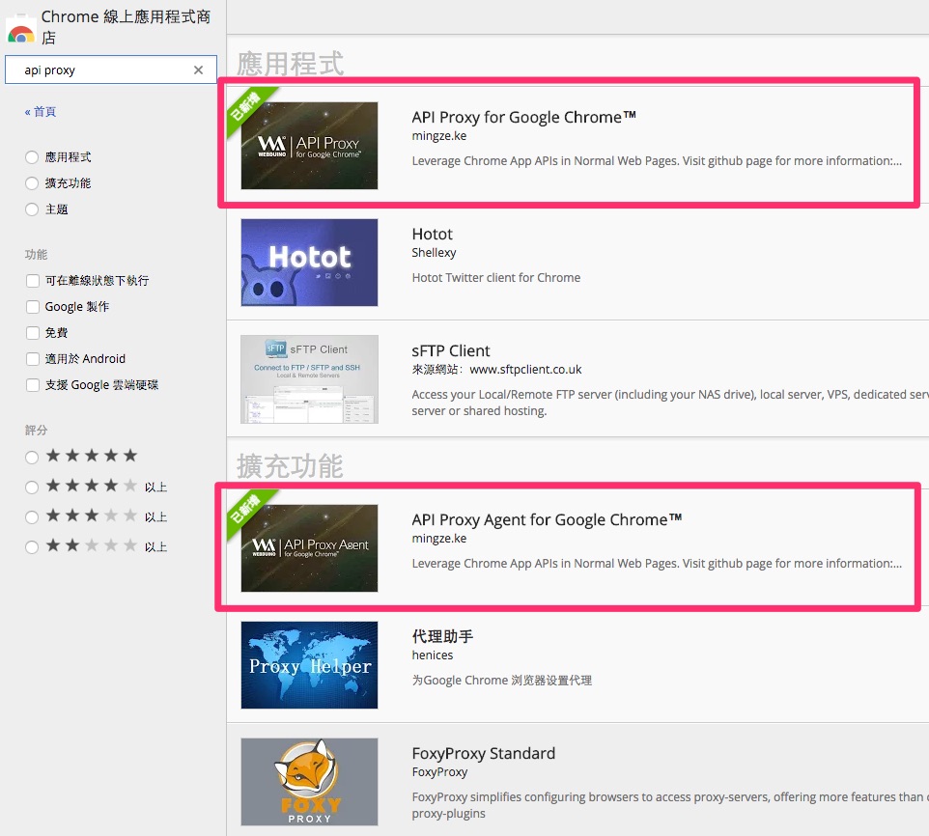The height and width of the screenshot is (836, 929).
Task: Click mingze.ke under API Proxy for Google Chrome
Action: 439,135
